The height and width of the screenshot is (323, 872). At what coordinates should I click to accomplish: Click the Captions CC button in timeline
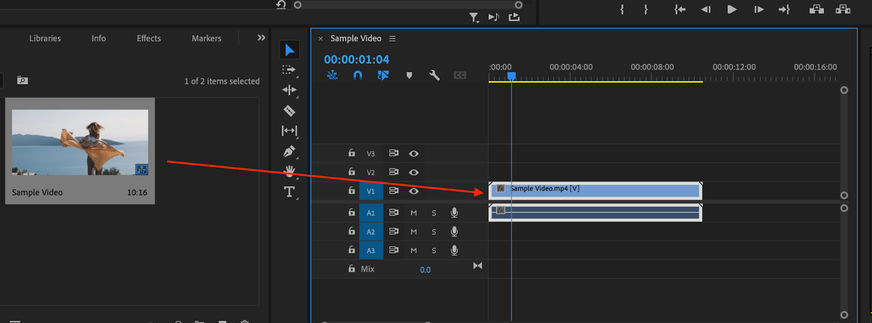460,75
